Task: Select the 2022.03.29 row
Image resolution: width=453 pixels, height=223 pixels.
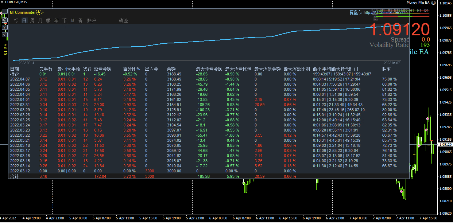Action: (x=209, y=110)
